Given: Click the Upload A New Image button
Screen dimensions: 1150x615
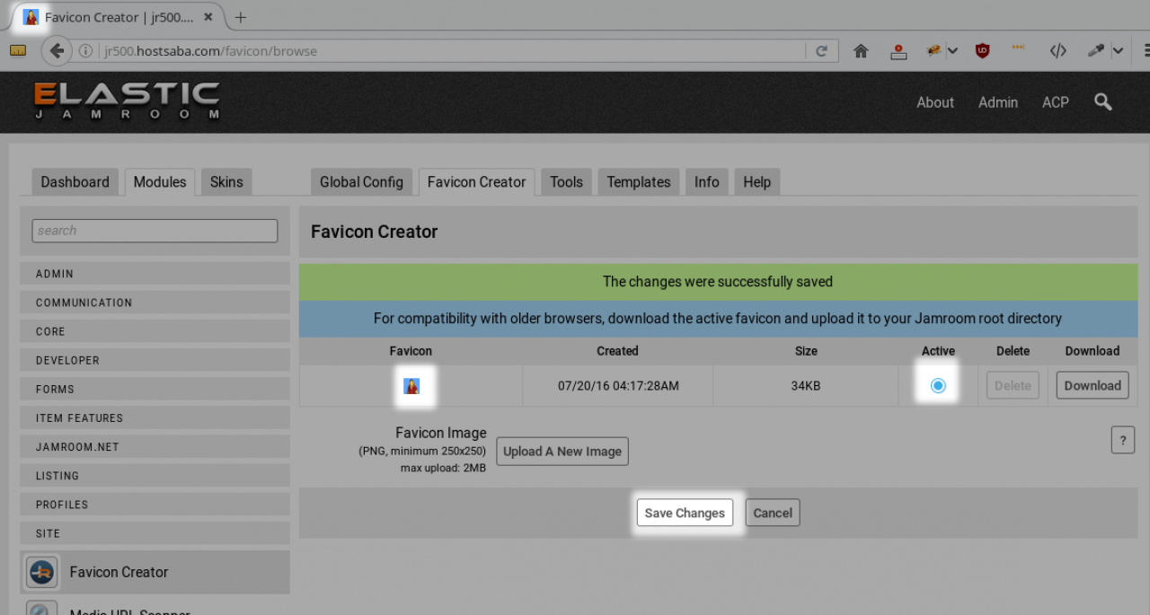Looking at the screenshot, I should [x=562, y=452].
